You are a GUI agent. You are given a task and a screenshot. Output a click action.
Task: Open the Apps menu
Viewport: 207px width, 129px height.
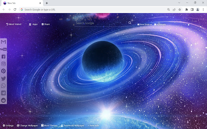click(33, 25)
